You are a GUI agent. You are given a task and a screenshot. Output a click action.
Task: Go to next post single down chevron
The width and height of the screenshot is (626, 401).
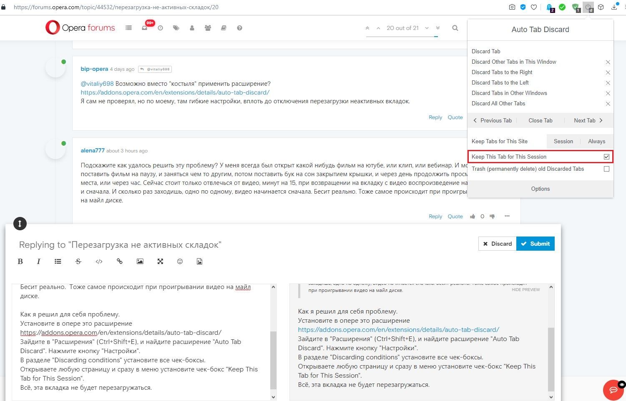pos(427,28)
